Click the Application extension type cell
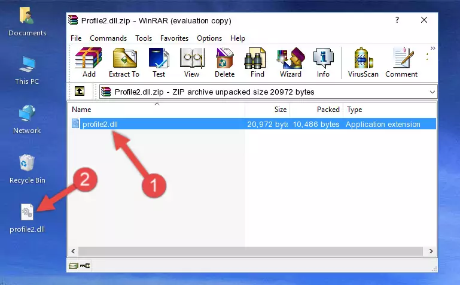Viewport: 460px width, 285px height. click(x=383, y=124)
